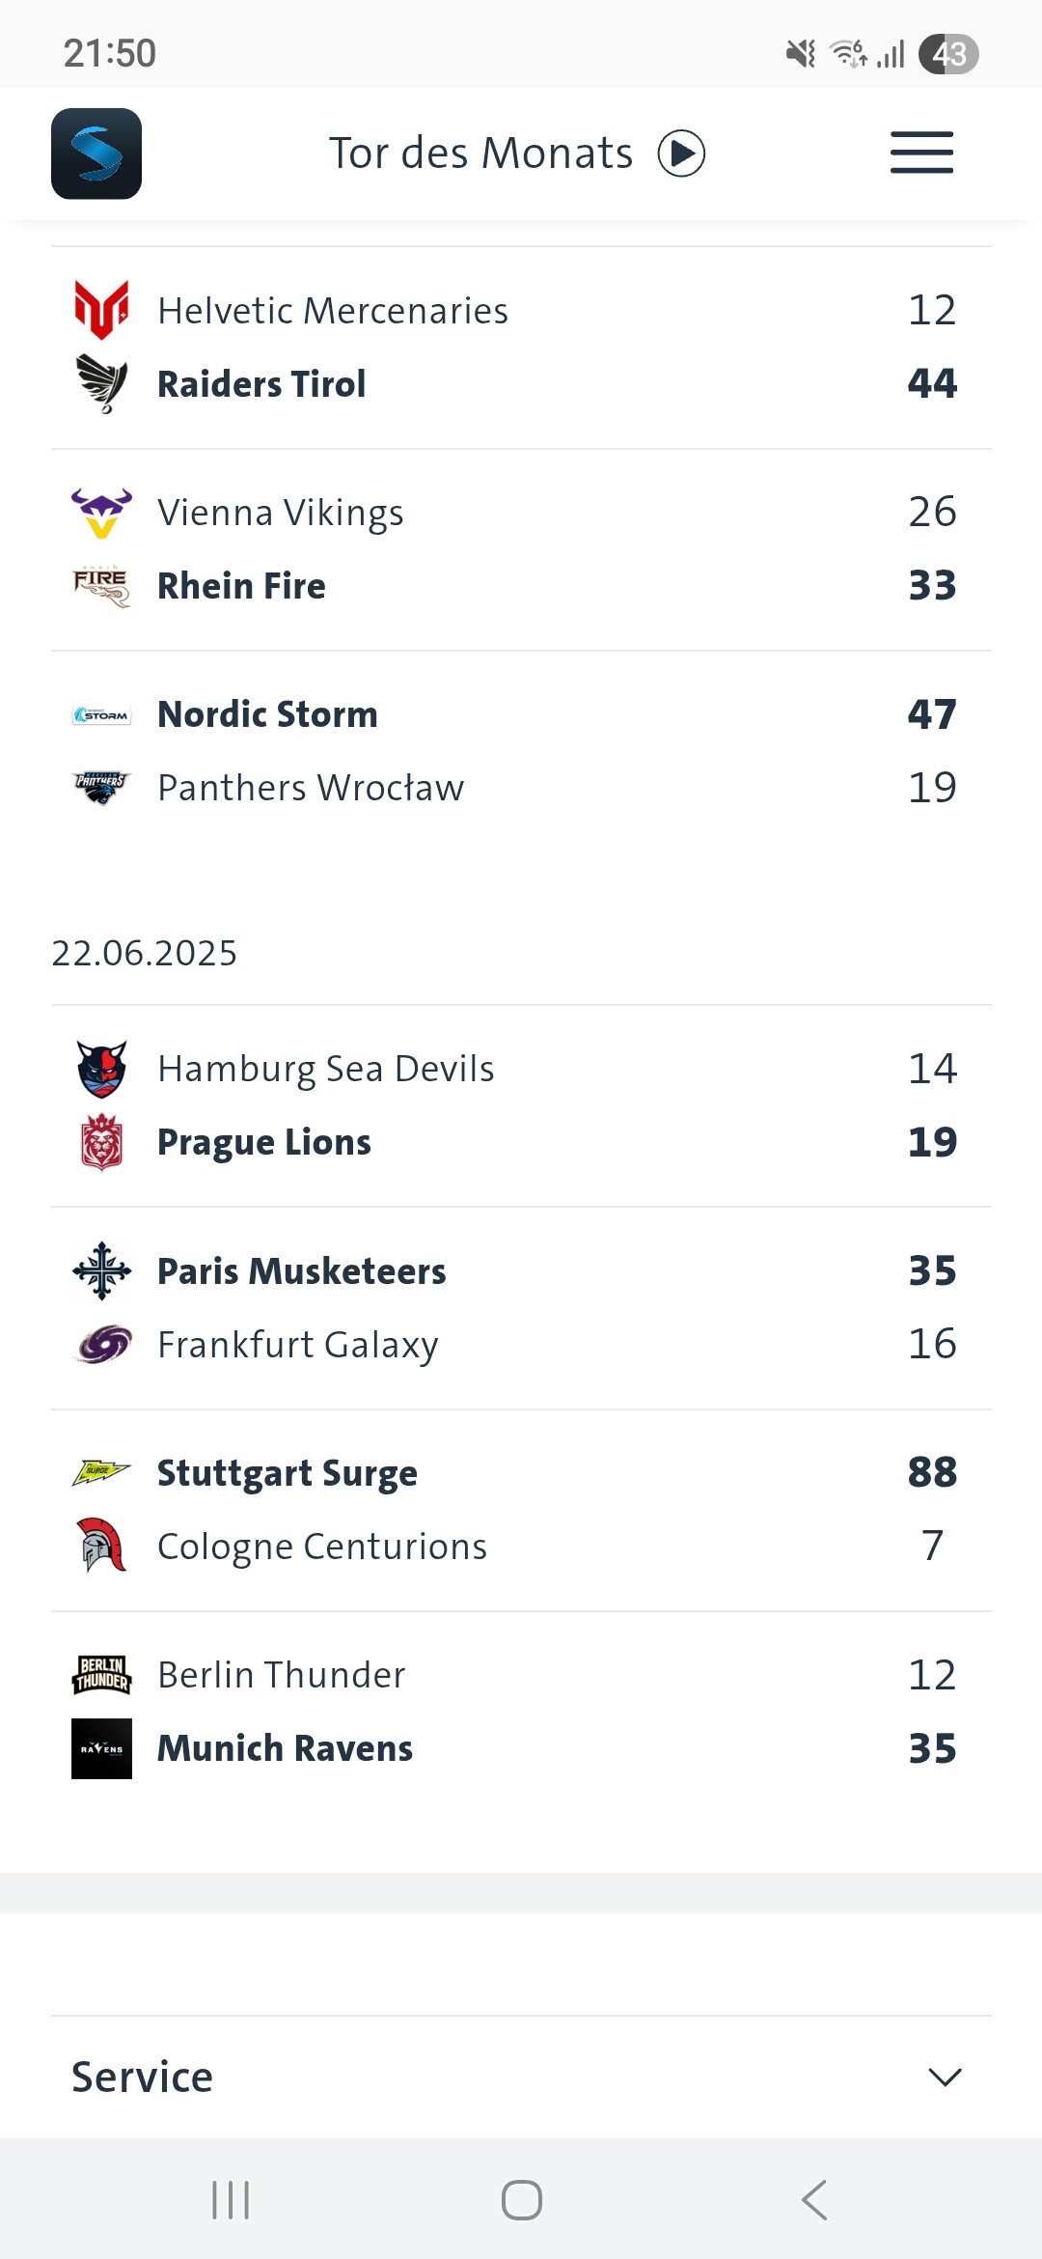
Task: Tap the Sportschau app logo
Action: click(x=96, y=153)
